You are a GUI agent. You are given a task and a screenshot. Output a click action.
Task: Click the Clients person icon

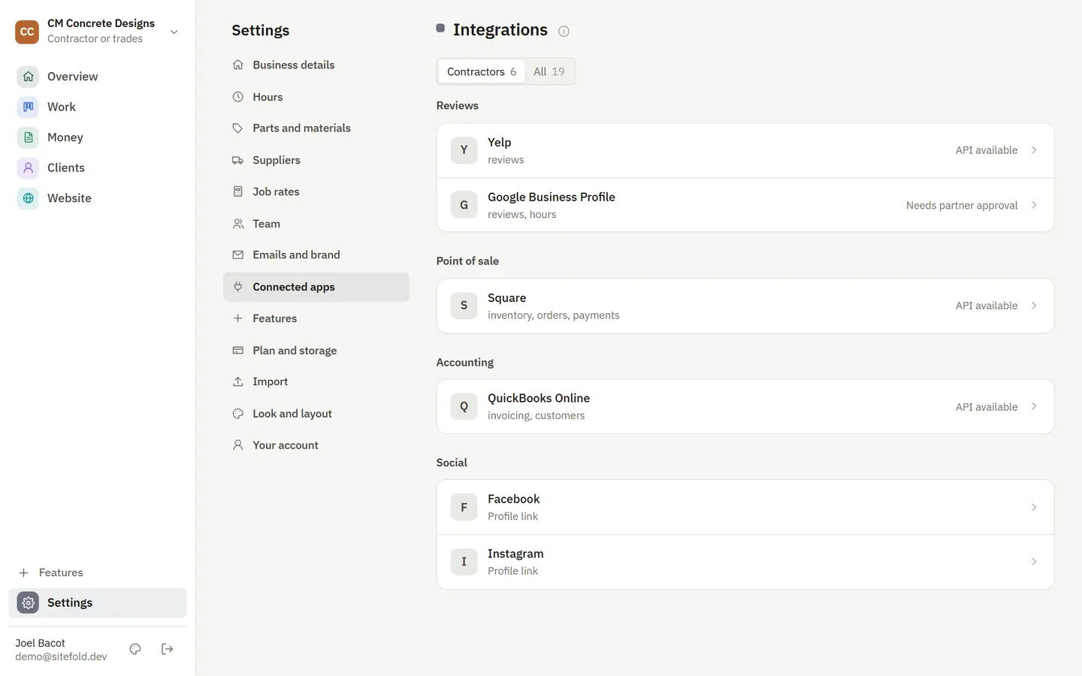coord(28,167)
